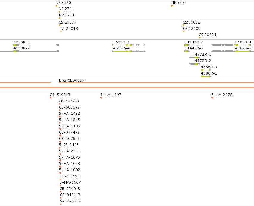
Task: Click the red arrow under 5-HA-1097
Action: [x=101, y=98]
